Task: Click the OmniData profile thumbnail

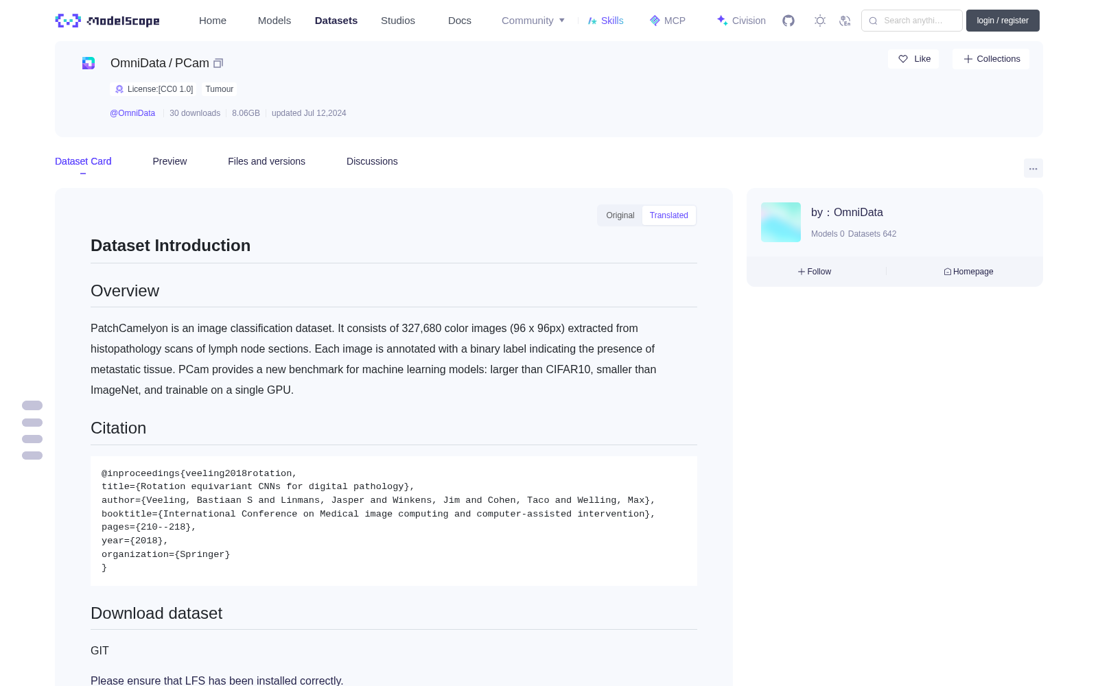Action: click(781, 222)
